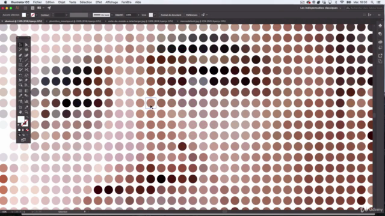The image size is (385, 216).
Task: Select the Artboard tool
Action: pyautogui.click(x=20, y=107)
